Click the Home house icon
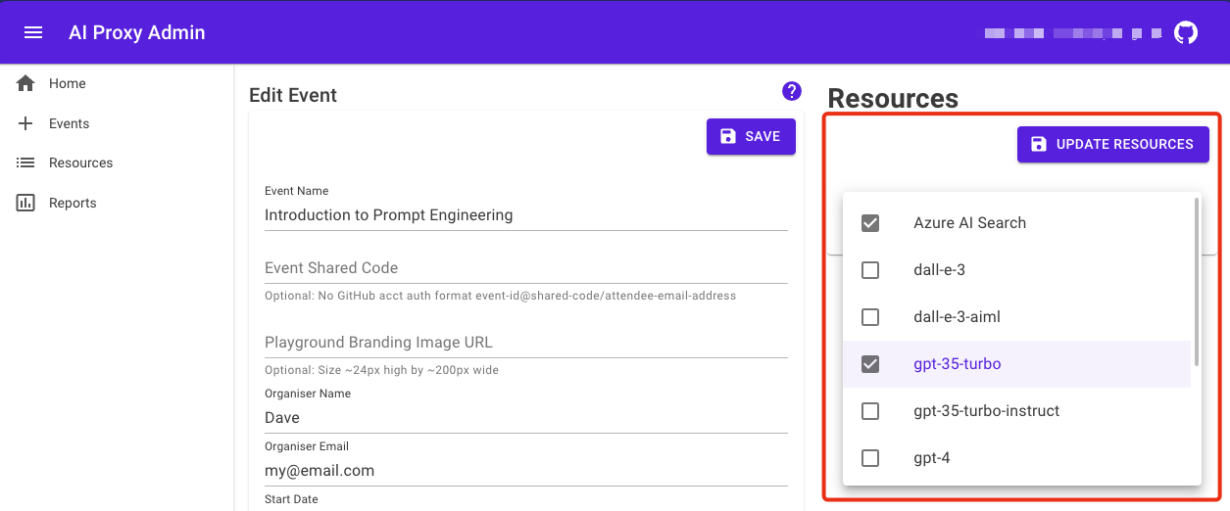Screen dimensions: 1230x511 point(26,83)
